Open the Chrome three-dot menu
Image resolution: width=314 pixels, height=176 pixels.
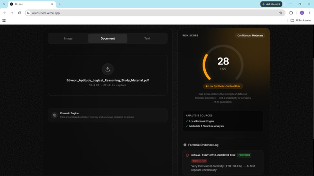[x=309, y=13]
